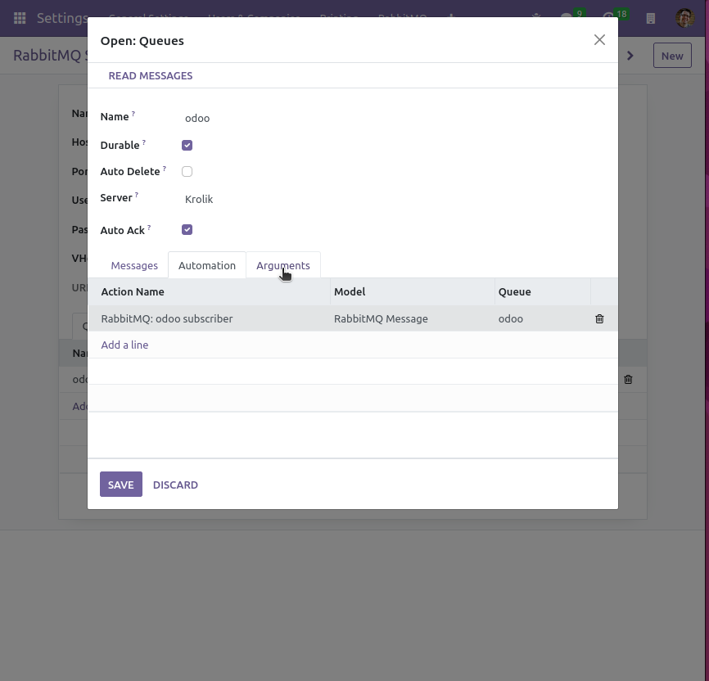This screenshot has width=709, height=681.
Task: Toggle the Durable checkbox
Action: coord(187,145)
